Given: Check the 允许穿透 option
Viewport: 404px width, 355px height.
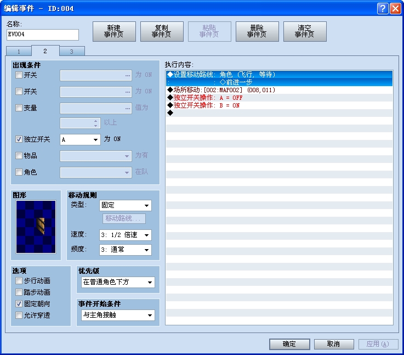Looking at the screenshot, I should click(19, 315).
